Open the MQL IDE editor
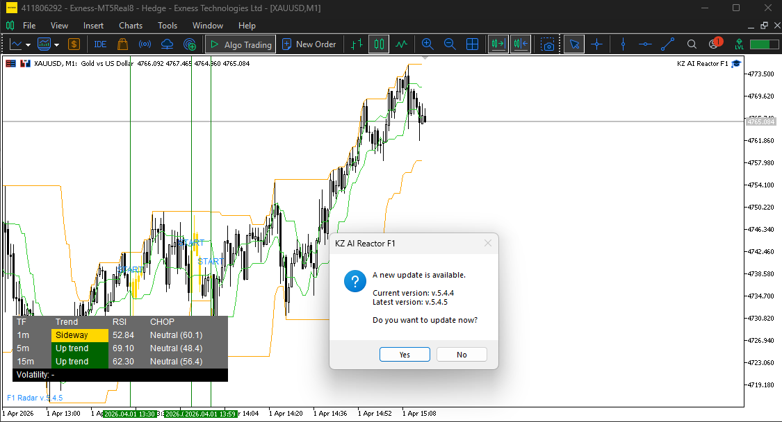782x422 pixels. 100,44
